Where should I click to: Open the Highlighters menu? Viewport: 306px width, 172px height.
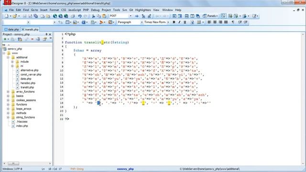[x=143, y=10]
